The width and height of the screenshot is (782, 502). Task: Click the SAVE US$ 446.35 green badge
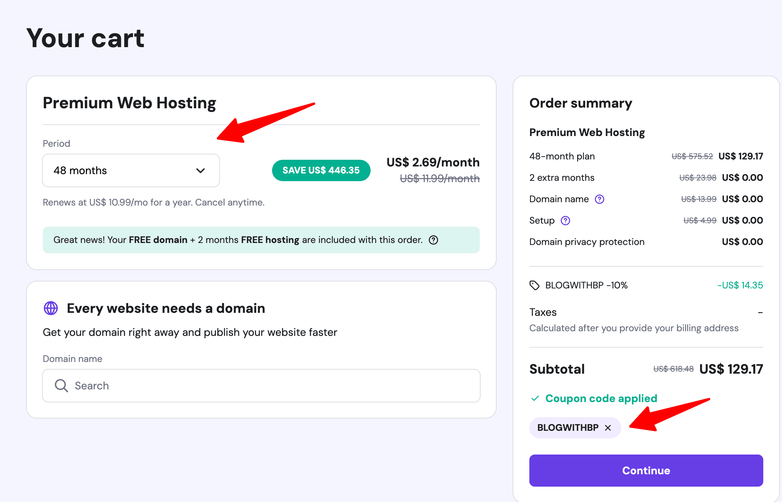pyautogui.click(x=321, y=170)
